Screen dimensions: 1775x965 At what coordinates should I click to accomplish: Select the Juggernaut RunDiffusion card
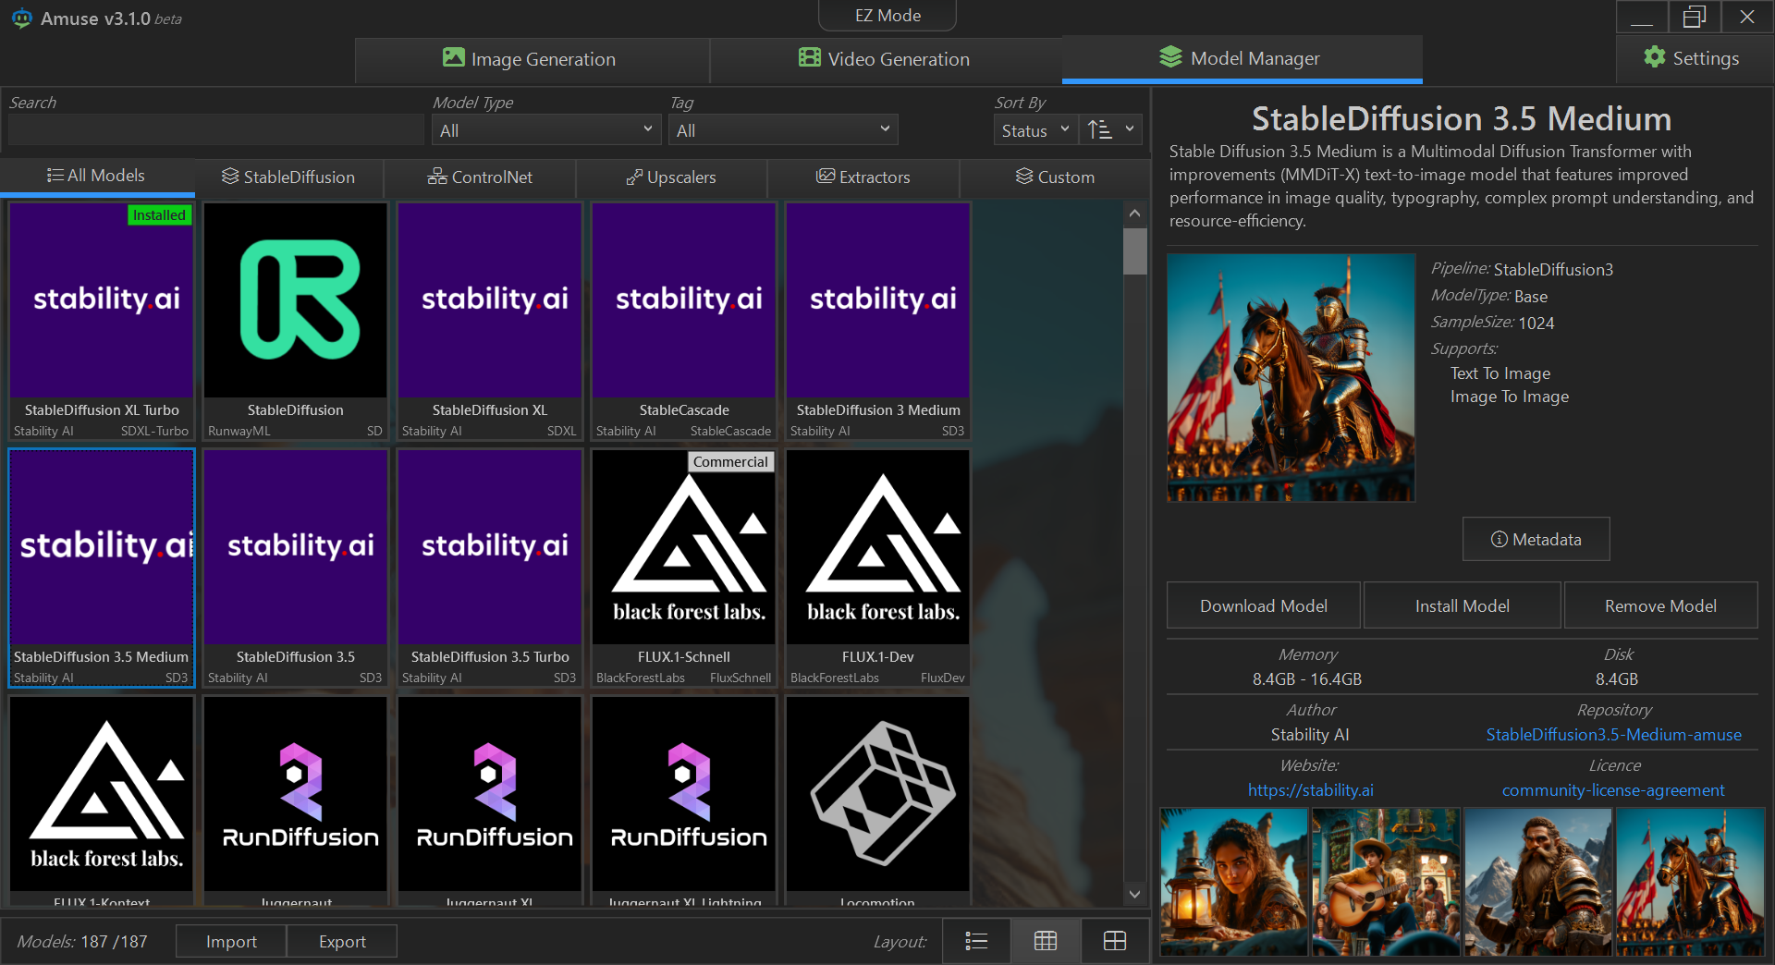point(296,801)
